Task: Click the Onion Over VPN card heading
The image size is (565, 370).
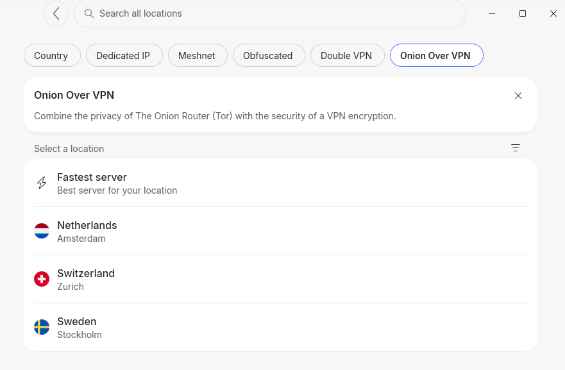Action: [x=74, y=95]
